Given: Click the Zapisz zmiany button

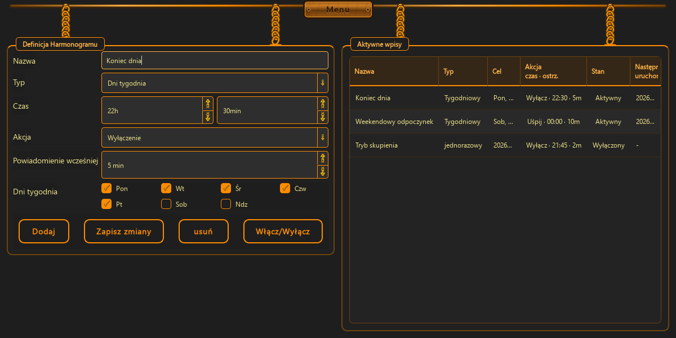Looking at the screenshot, I should (x=124, y=232).
